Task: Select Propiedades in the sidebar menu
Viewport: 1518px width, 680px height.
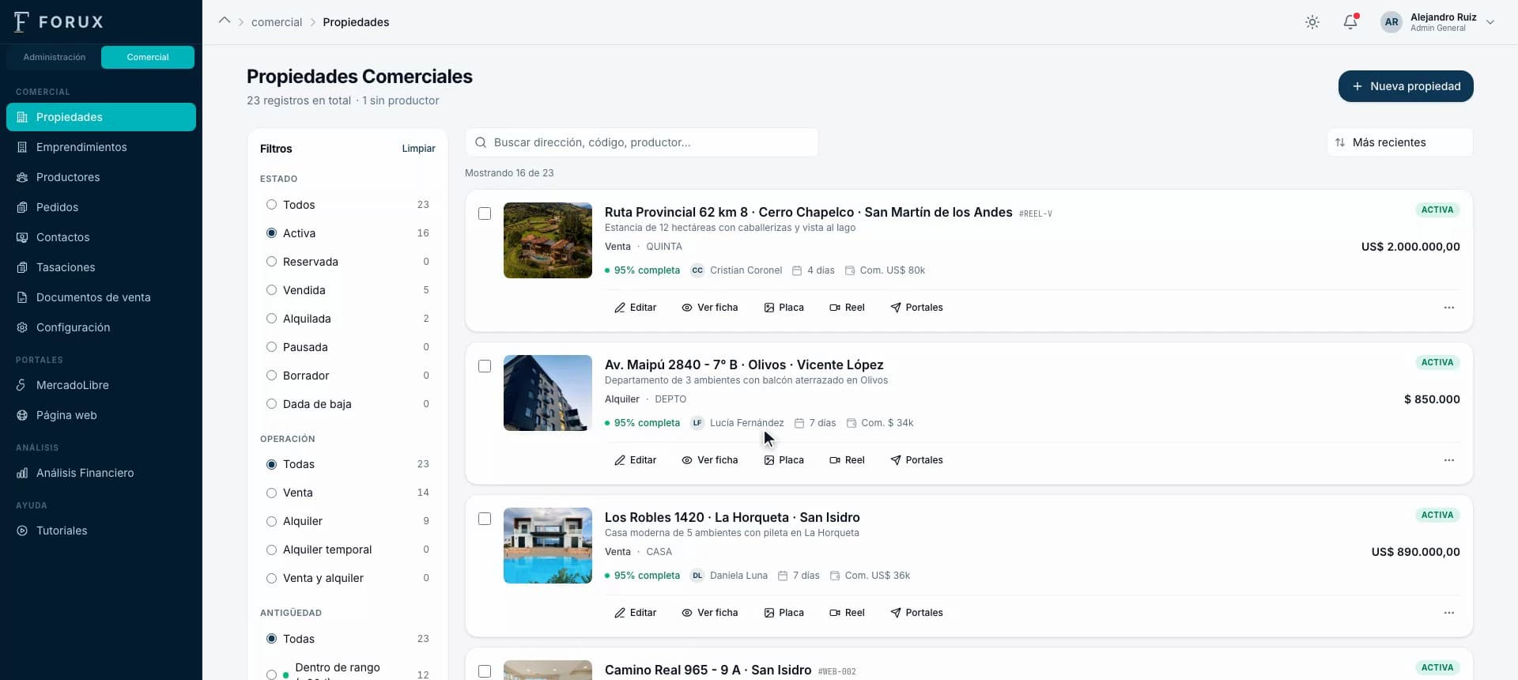Action: pyautogui.click(x=101, y=117)
